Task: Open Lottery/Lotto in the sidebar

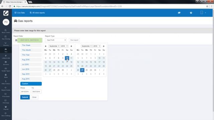Action: pos(6,57)
